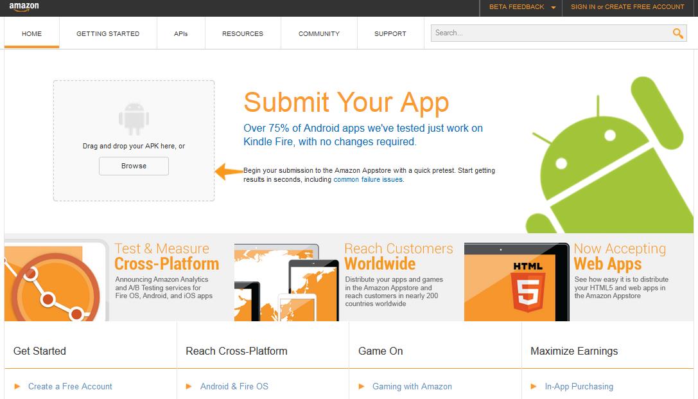Click the Create a Free Account link
Screen dimensions: 698x399
pos(70,387)
